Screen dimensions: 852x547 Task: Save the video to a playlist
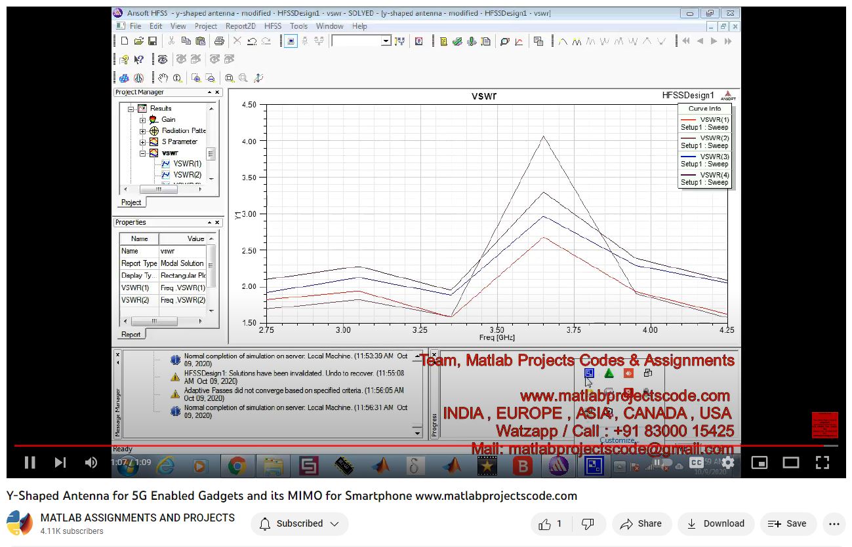point(787,523)
